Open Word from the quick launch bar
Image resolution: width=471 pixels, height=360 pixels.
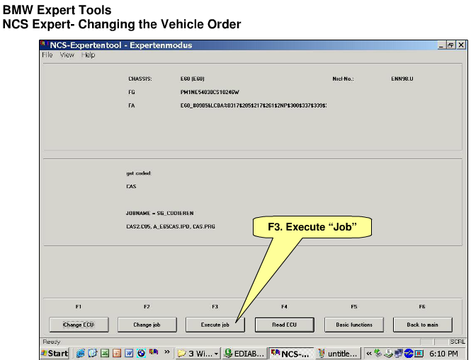pyautogui.click(x=129, y=353)
